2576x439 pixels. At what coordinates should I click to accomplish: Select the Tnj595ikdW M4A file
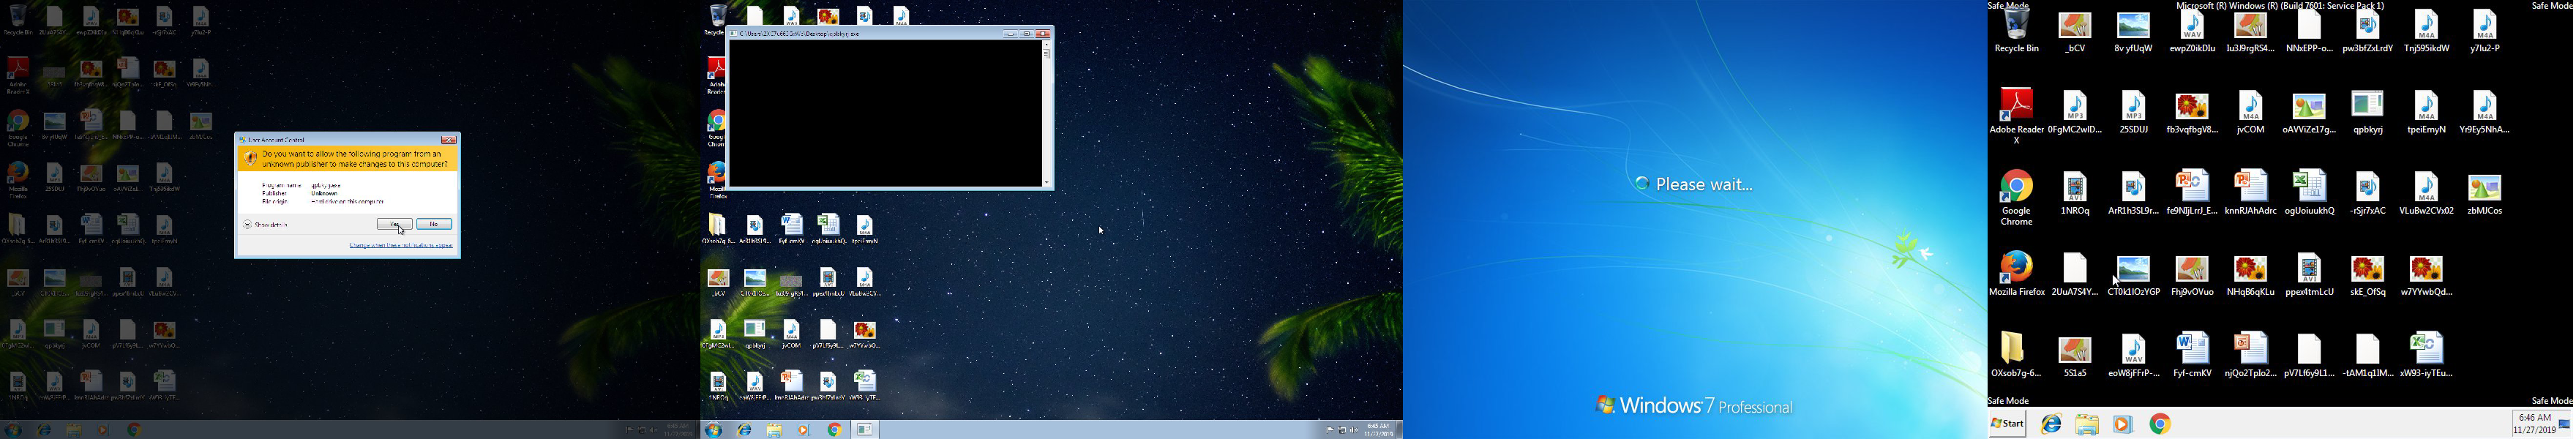coord(2427,32)
